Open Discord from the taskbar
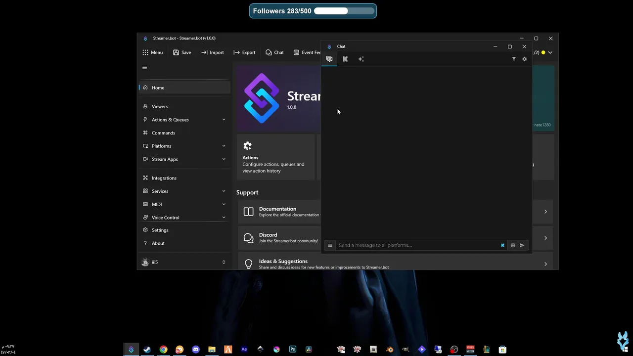 coord(196,350)
